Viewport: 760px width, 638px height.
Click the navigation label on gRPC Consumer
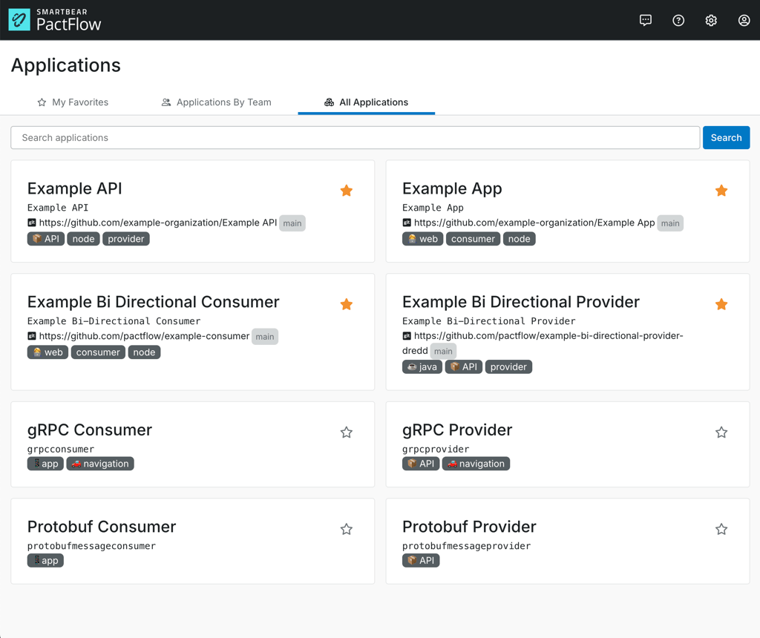[100, 464]
